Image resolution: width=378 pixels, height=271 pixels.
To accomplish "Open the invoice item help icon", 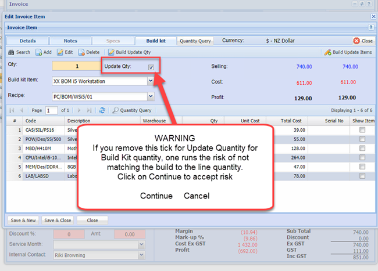I will pos(370,27).
